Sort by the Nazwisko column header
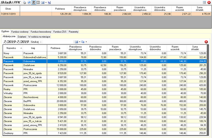 click(x=13, y=48)
